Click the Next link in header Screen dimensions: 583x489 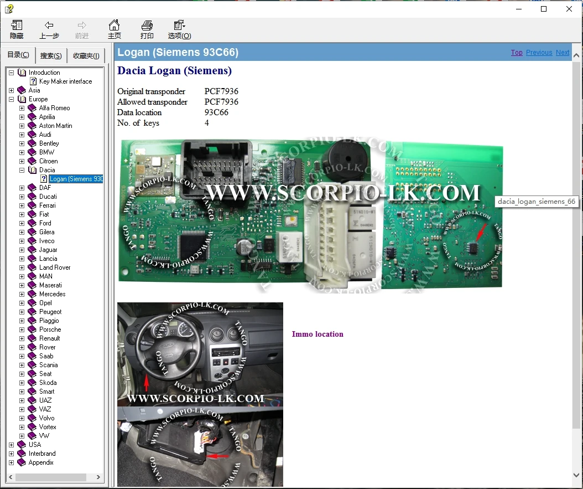pyautogui.click(x=563, y=53)
